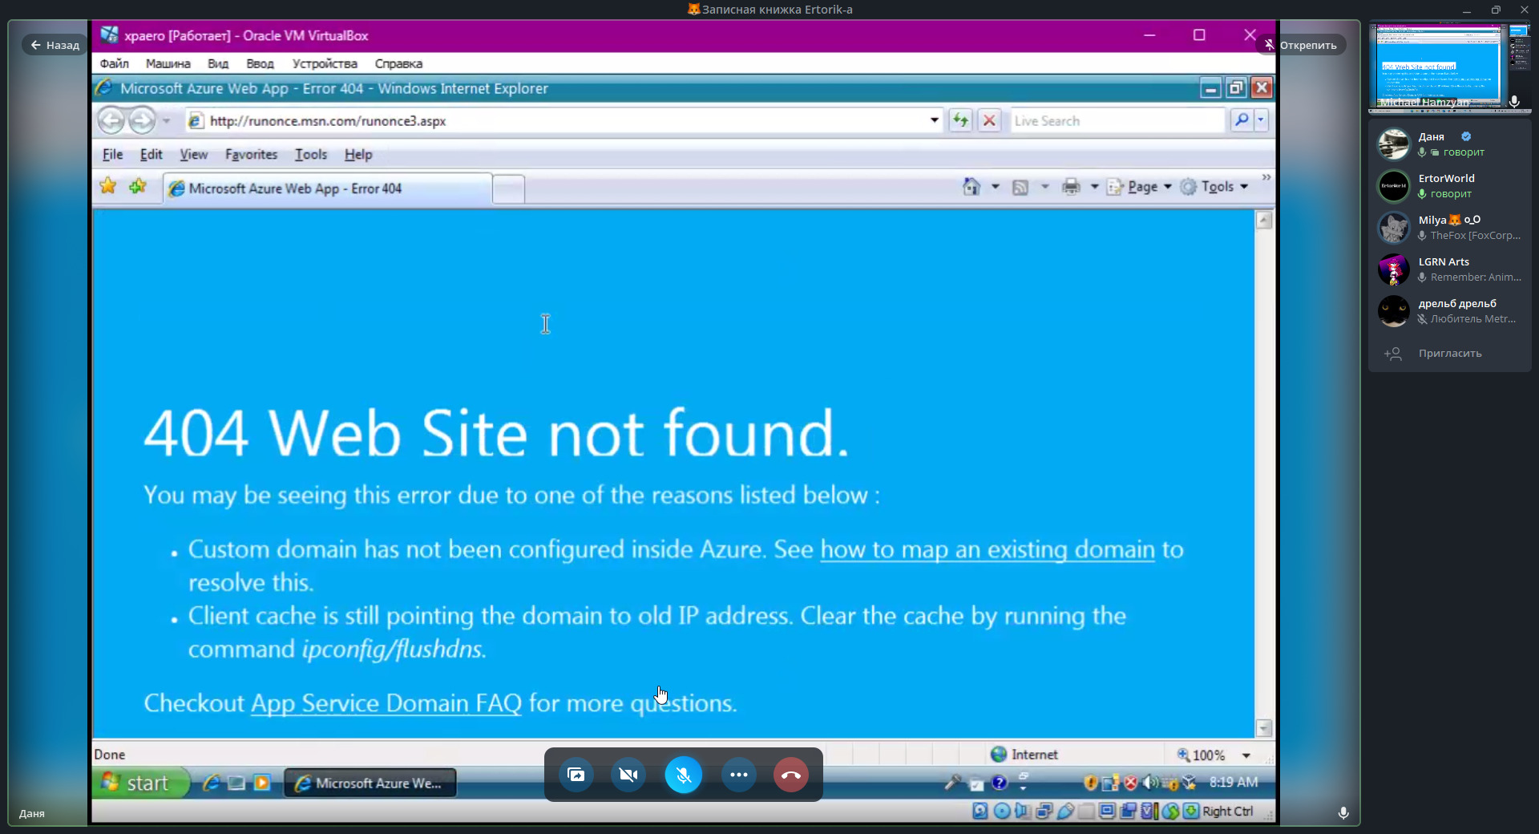
Task: Open the VirtualBox Устройства menu
Action: tap(325, 63)
